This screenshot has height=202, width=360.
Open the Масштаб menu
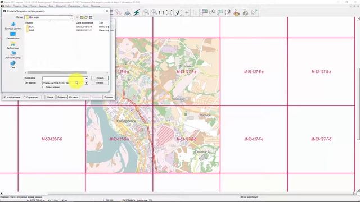click(61, 6)
